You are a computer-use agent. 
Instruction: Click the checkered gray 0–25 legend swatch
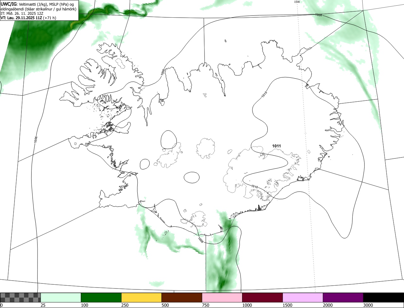tap(21, 298)
